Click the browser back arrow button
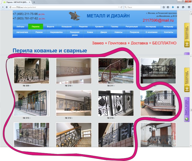 [x=3, y=7]
